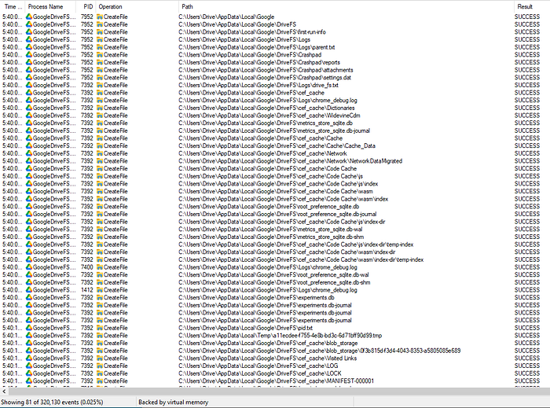Click Google Drive icon in parent.txt row
The image size is (550, 408).
pyautogui.click(x=29, y=47)
